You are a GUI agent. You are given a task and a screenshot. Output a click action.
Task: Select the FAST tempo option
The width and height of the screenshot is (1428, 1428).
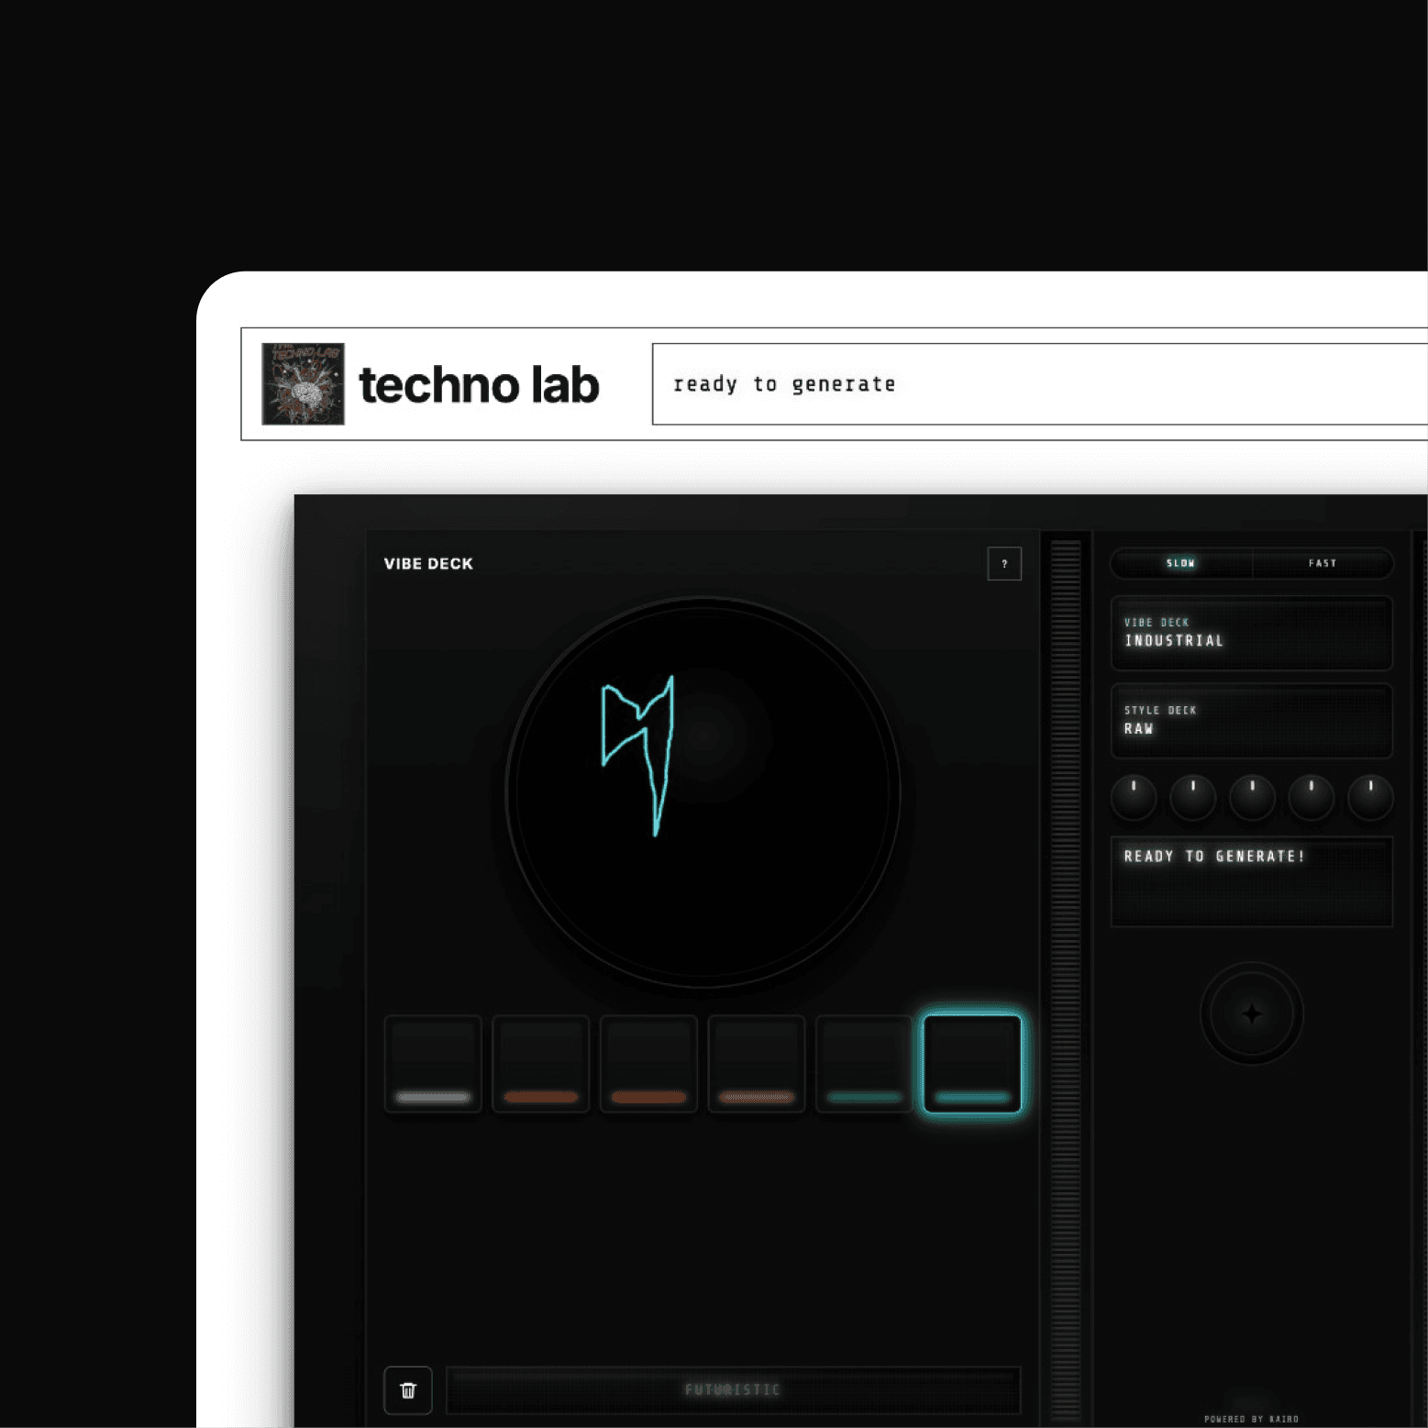(x=1323, y=563)
